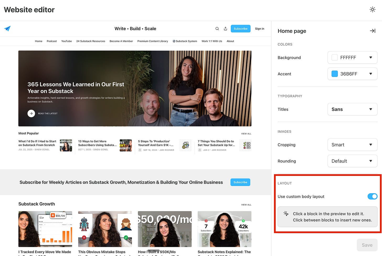Click Sign in link

[259, 29]
